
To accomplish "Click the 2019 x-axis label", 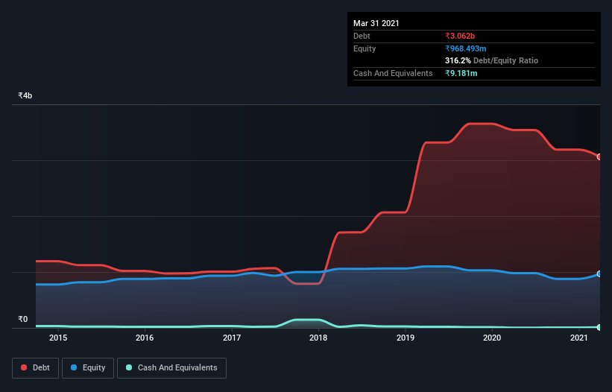I will [406, 338].
